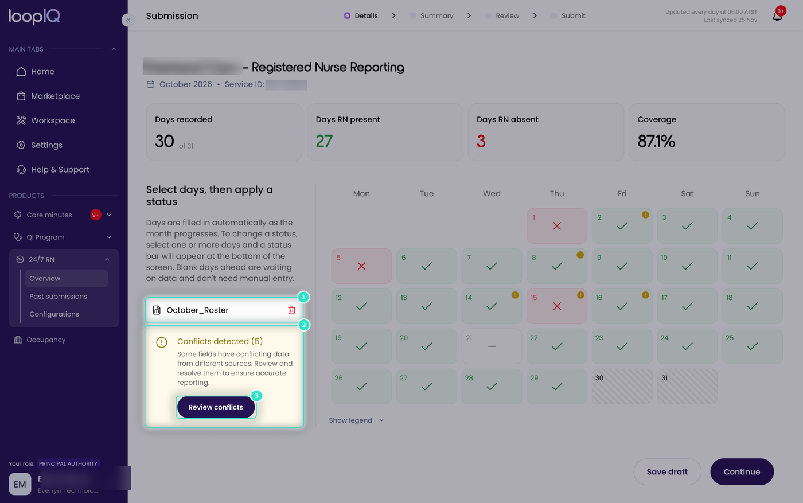Select day 25 in the calendar
Image resolution: width=803 pixels, height=503 pixels.
pos(753,346)
